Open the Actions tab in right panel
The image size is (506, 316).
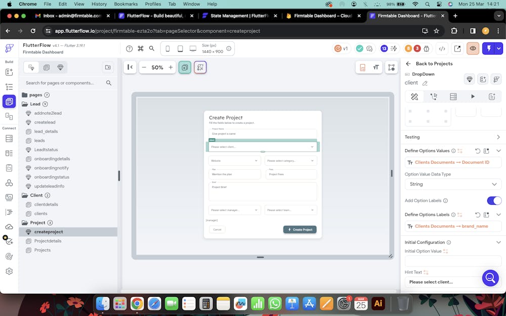point(434,97)
